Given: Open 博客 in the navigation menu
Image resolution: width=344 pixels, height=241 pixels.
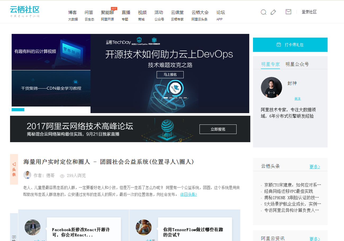Looking at the screenshot, I should pos(73,12).
